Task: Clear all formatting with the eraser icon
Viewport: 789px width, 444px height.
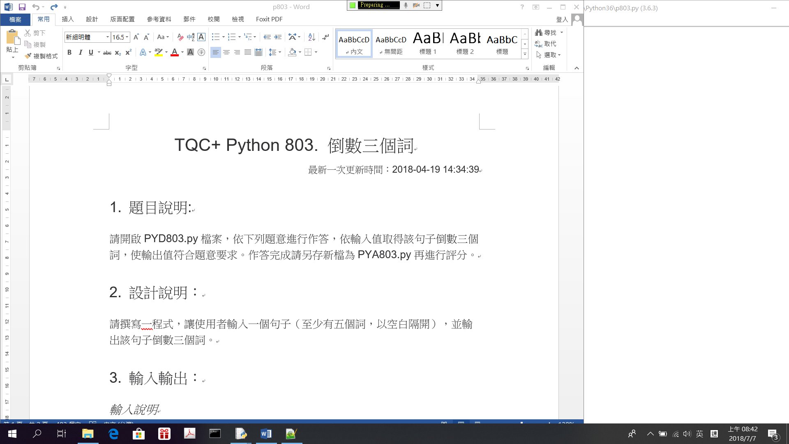Action: tap(180, 37)
